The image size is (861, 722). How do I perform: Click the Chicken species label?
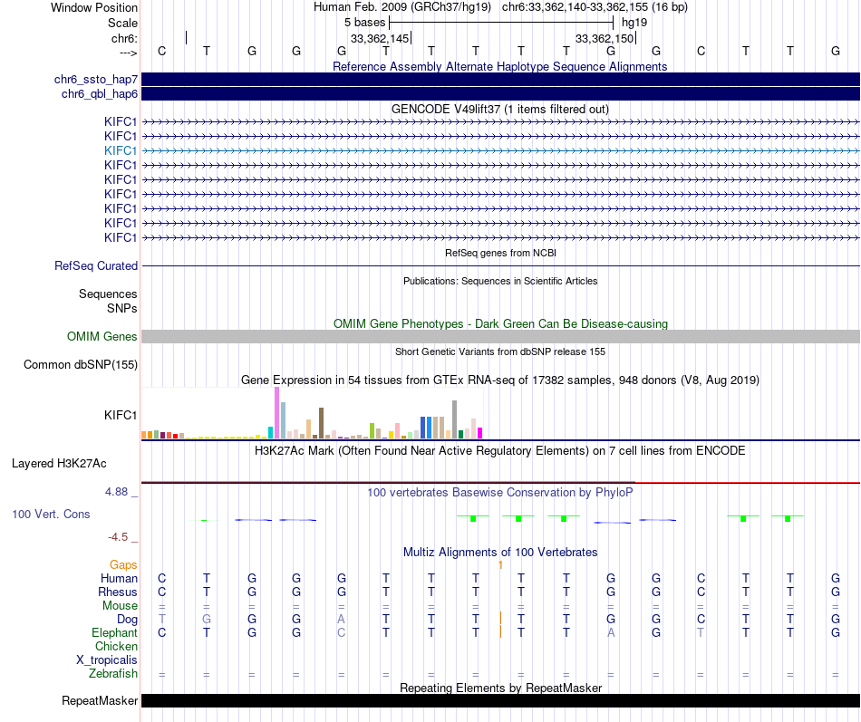coord(116,647)
